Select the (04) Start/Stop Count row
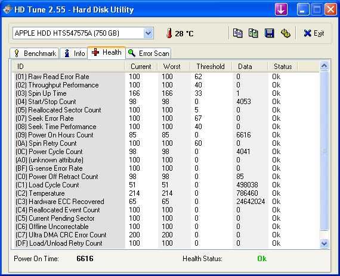The height and width of the screenshot is (276, 340). 166,102
